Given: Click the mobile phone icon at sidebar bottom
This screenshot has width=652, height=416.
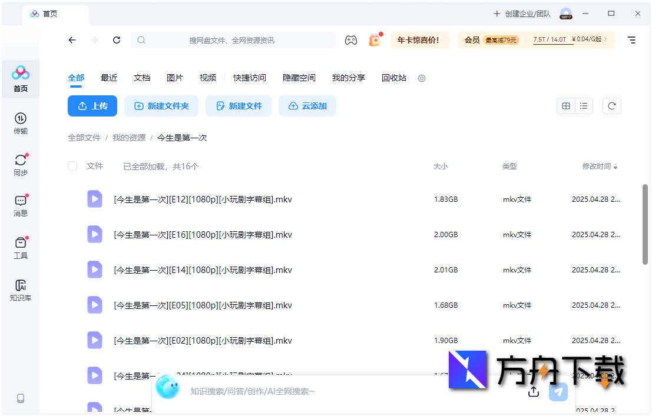Looking at the screenshot, I should point(20,398).
